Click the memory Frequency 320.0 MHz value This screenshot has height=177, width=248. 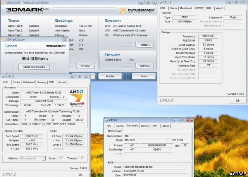pos(208,36)
